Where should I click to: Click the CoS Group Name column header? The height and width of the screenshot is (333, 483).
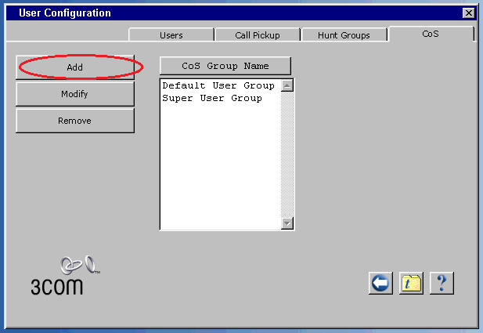click(x=225, y=67)
